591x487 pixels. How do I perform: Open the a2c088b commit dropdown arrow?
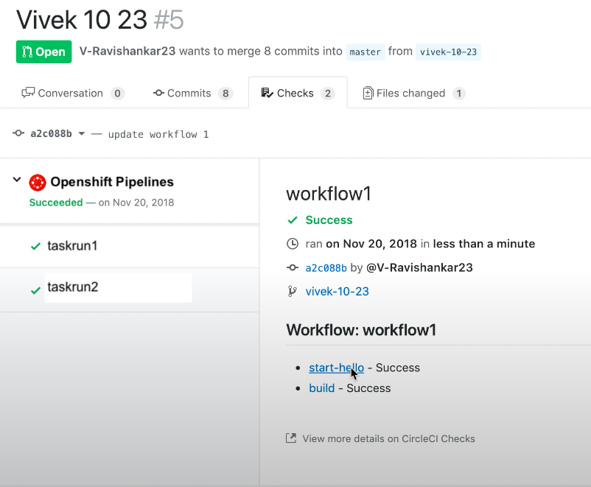(x=81, y=134)
